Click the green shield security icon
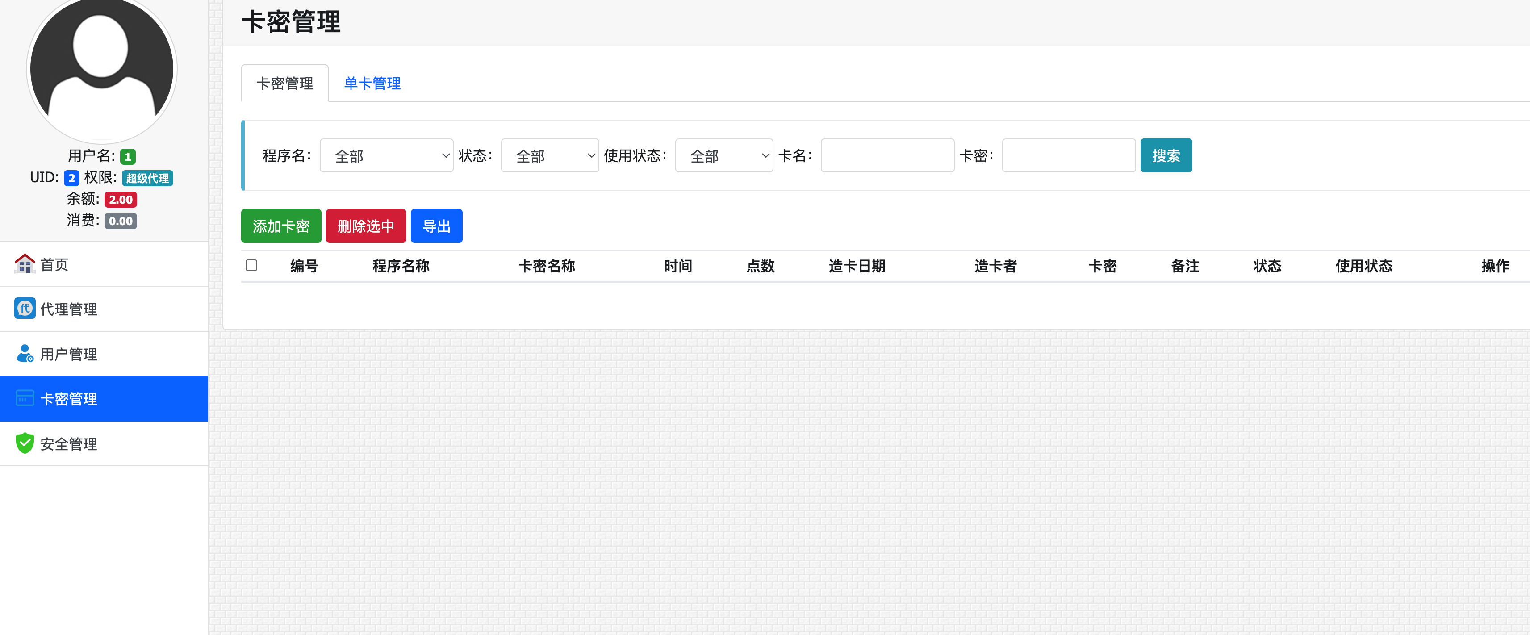Screen dimensions: 1530x635 pos(25,443)
